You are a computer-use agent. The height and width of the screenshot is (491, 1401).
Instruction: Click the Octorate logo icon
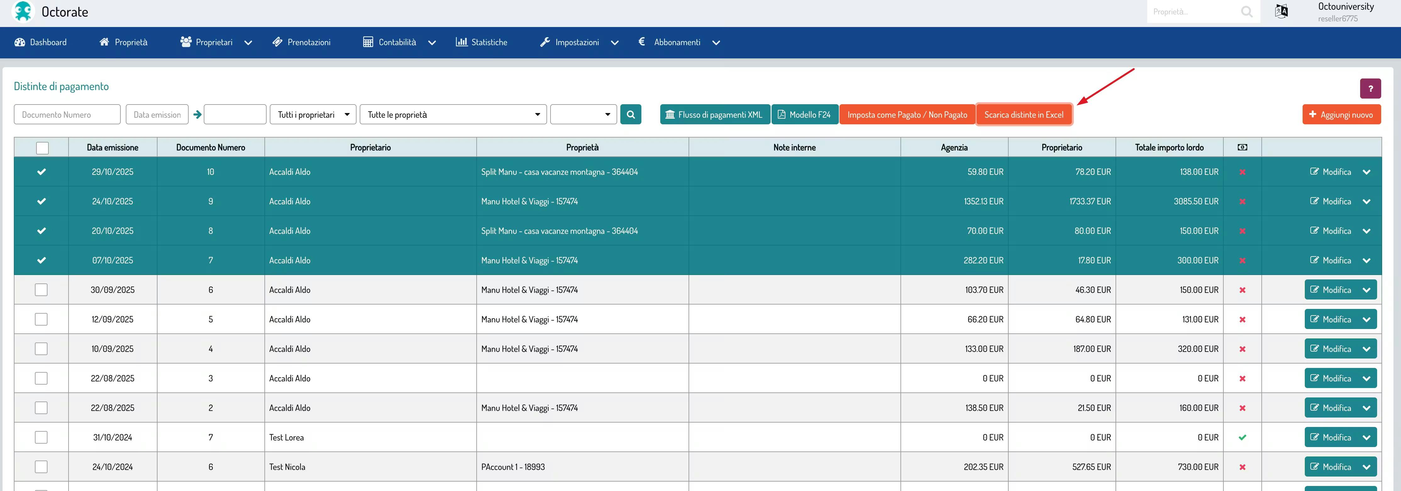pos(23,11)
